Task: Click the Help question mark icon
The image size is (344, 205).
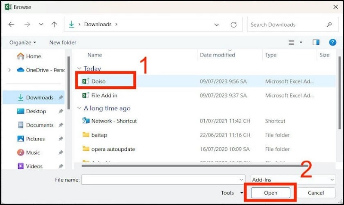Action: (332, 42)
